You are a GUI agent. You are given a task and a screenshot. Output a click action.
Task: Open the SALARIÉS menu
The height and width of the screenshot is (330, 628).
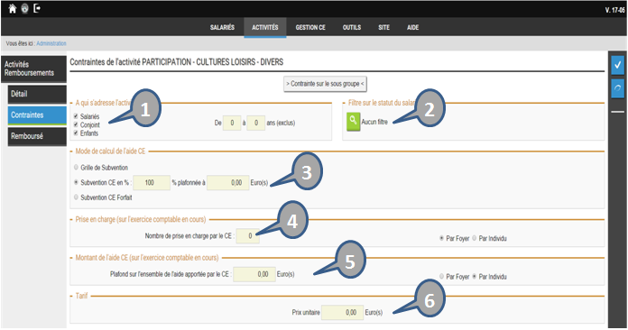click(x=222, y=28)
